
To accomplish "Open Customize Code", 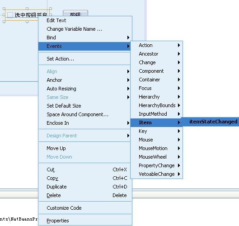I will coord(85,208).
